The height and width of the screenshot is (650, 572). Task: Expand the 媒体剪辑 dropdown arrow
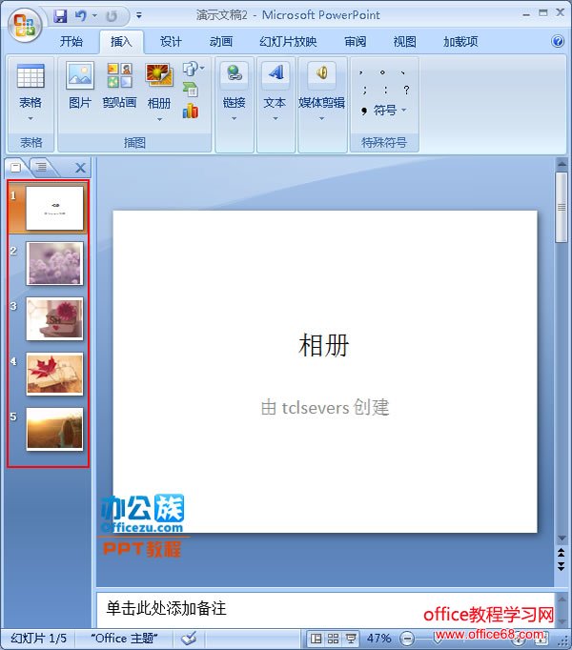click(322, 119)
